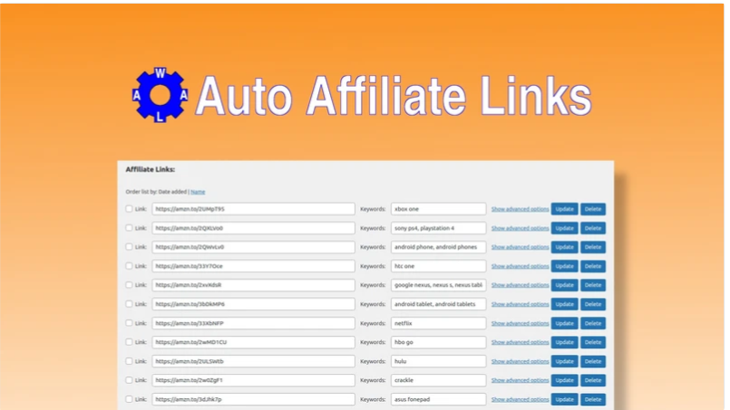Check the crackle row checkbox
Viewport: 730px width, 410px height.
point(129,380)
